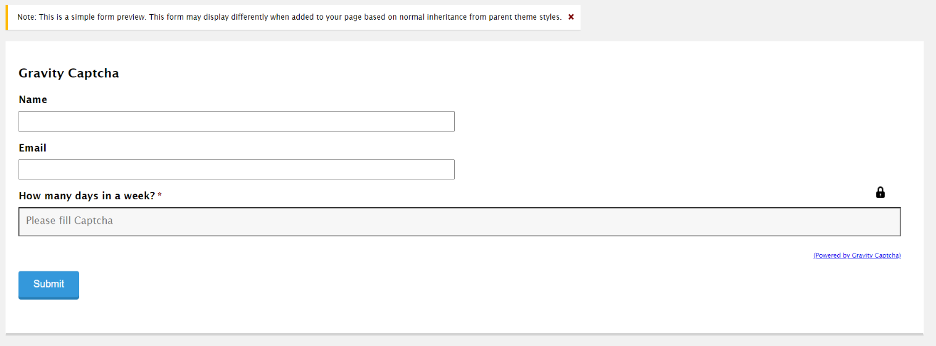
Task: Click the Email field label
Action: (33, 148)
